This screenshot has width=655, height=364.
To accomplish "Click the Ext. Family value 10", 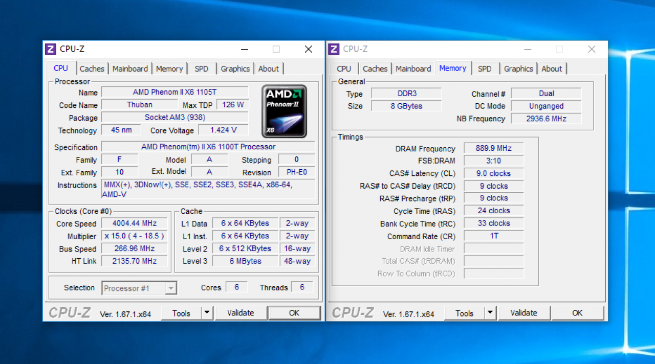I will pos(120,172).
